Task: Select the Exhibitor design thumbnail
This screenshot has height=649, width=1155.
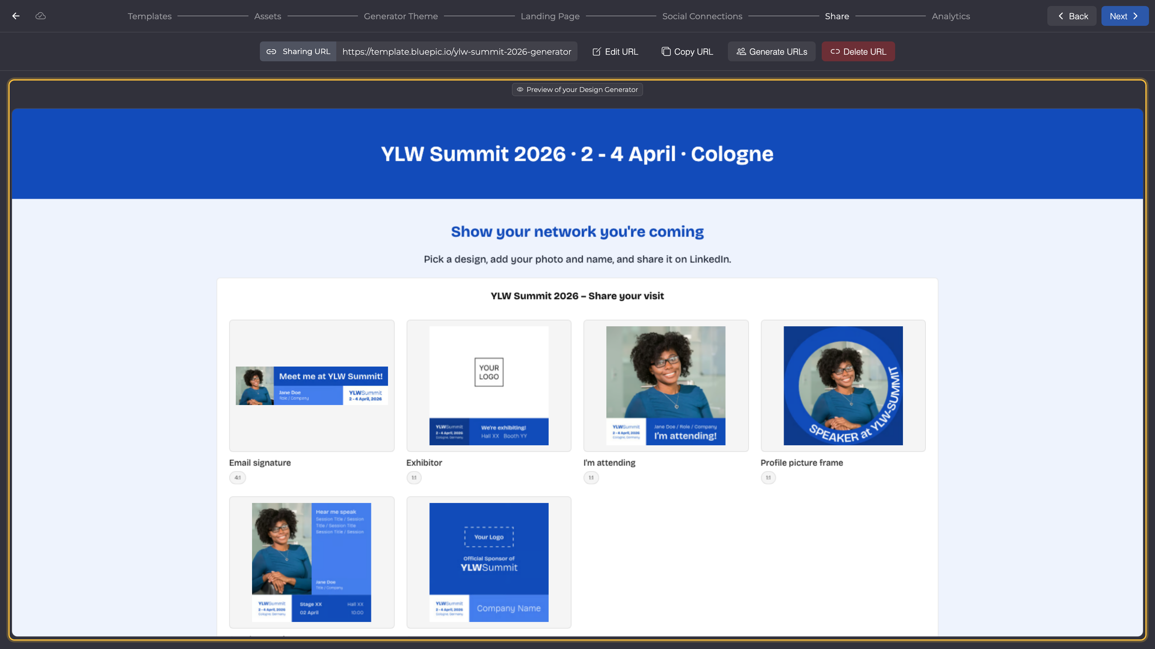Action: [489, 385]
